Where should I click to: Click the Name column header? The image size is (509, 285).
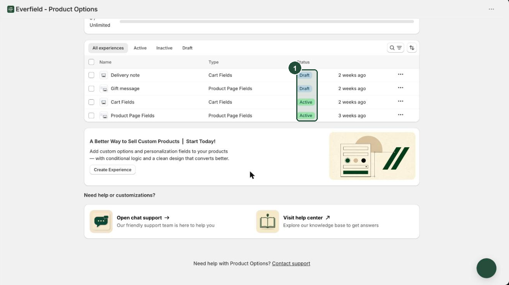coord(105,62)
